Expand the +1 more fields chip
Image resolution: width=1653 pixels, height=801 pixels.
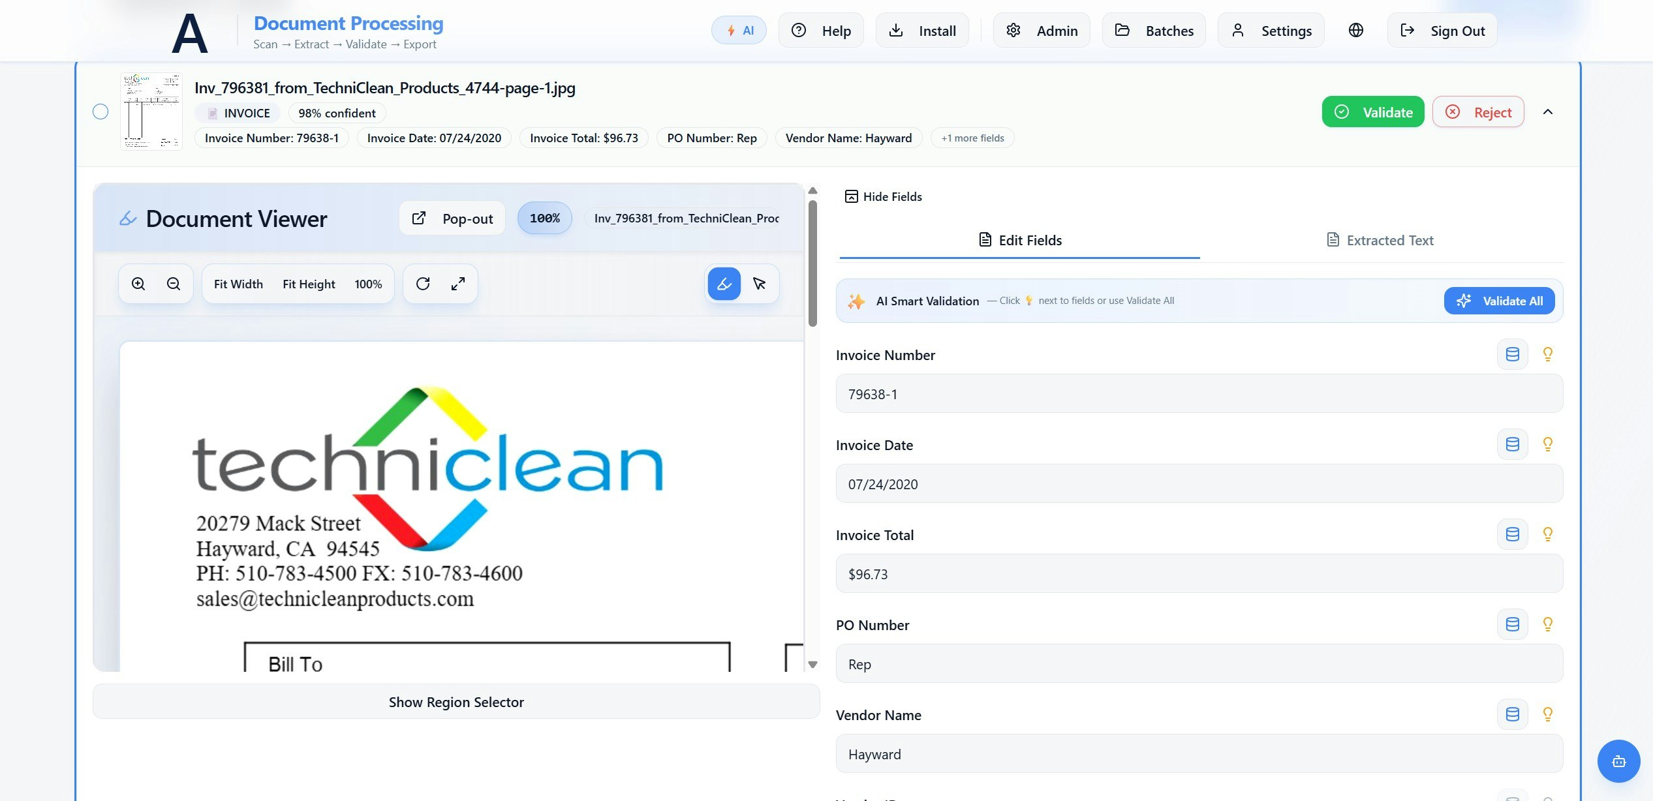pos(972,138)
